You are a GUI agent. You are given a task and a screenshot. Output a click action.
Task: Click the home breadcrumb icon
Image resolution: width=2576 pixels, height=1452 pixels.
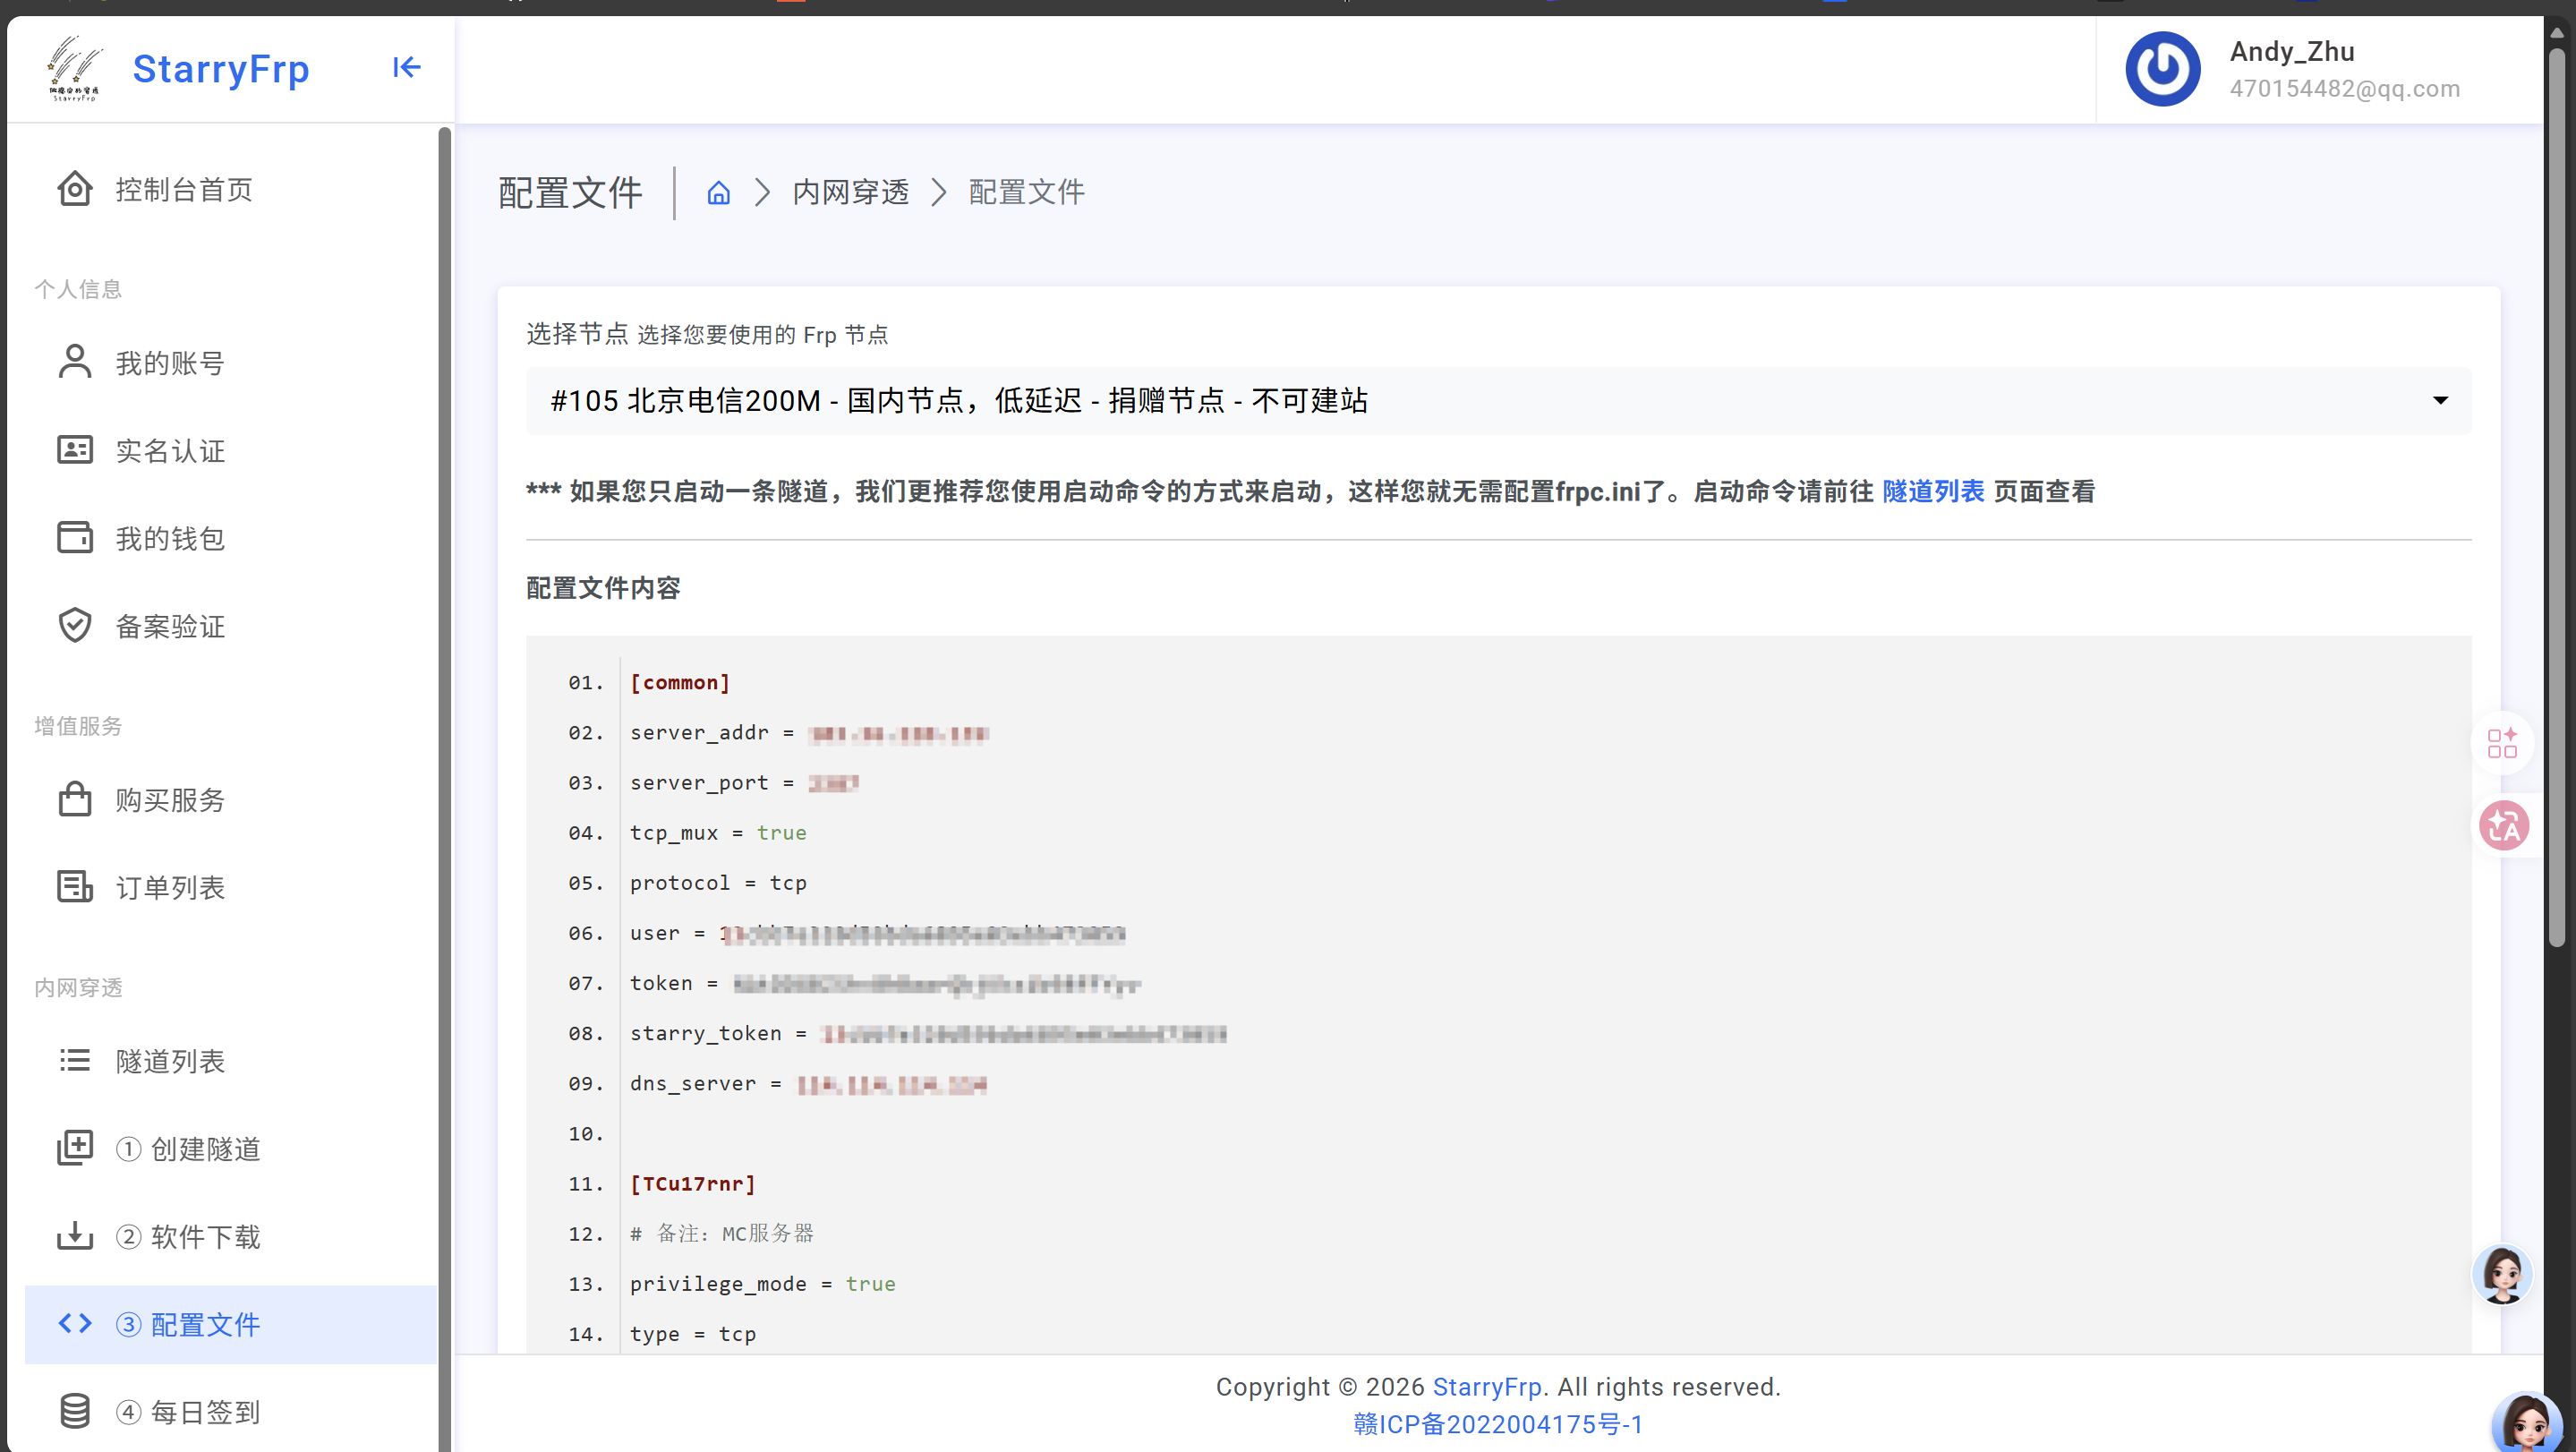(718, 192)
